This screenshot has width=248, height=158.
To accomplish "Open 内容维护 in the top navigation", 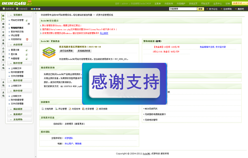I will coord(181,3).
